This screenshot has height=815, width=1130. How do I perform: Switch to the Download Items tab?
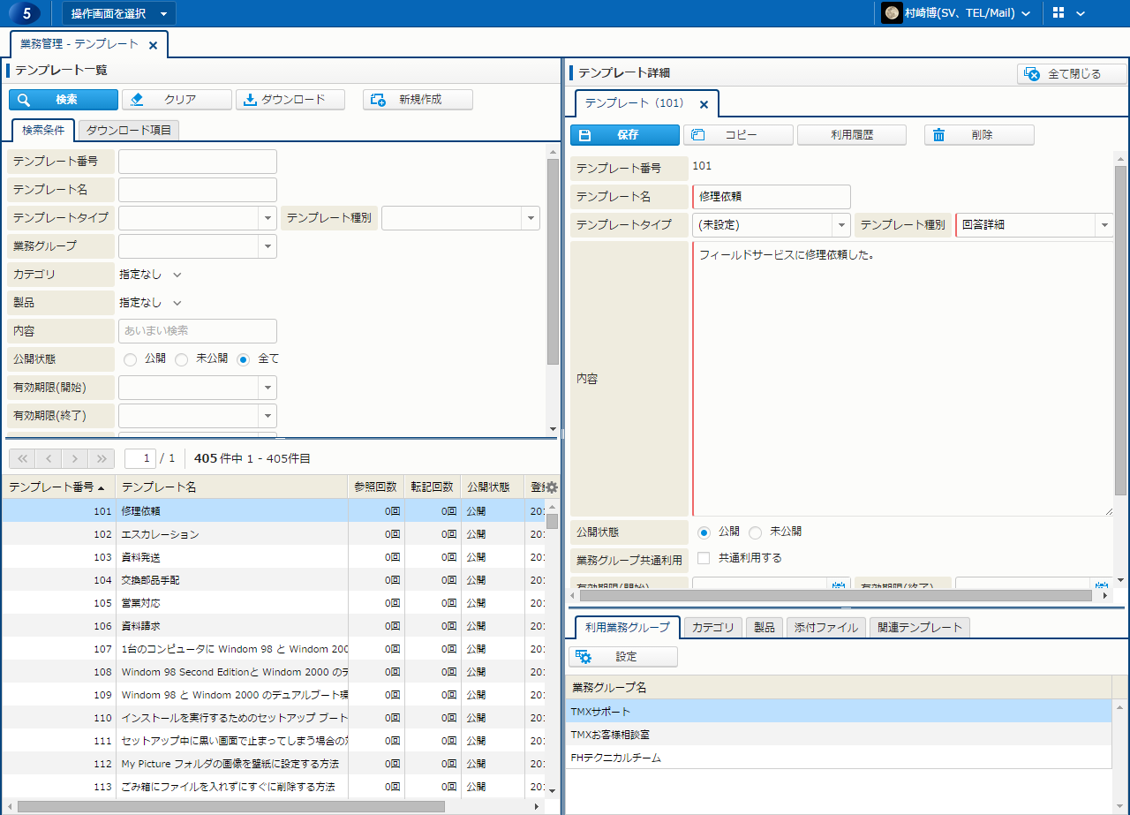(x=129, y=131)
